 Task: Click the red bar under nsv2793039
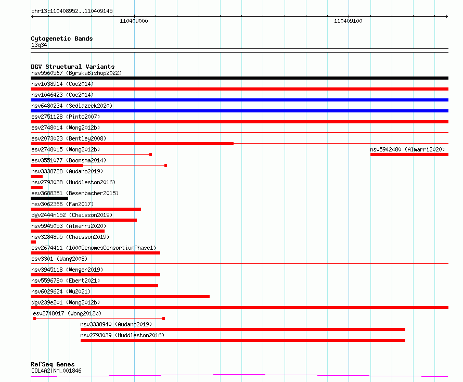[x=243, y=340]
